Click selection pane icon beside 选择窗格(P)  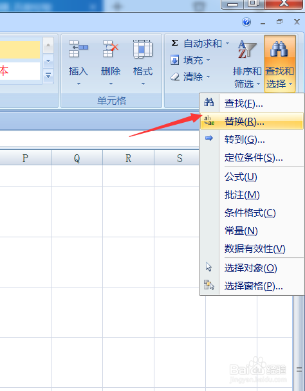pos(209,285)
